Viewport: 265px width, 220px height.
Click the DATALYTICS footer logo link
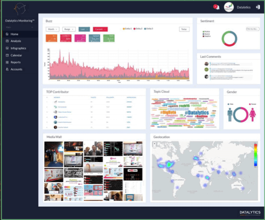250,213
